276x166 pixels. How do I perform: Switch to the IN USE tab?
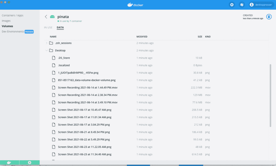click(x=48, y=27)
